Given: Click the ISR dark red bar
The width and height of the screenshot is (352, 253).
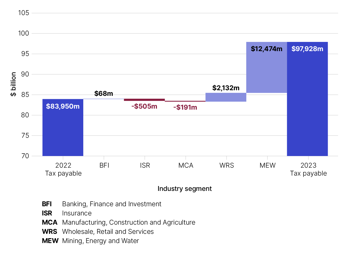Looking at the screenshot, I should (x=144, y=100).
